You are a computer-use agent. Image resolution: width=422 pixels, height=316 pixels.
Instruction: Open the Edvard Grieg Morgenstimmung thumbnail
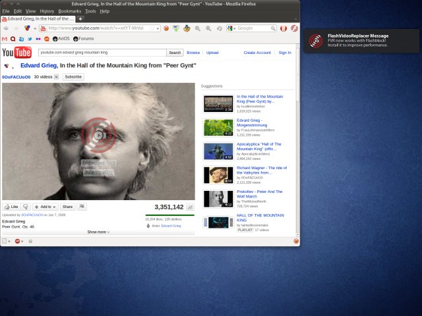click(x=218, y=127)
